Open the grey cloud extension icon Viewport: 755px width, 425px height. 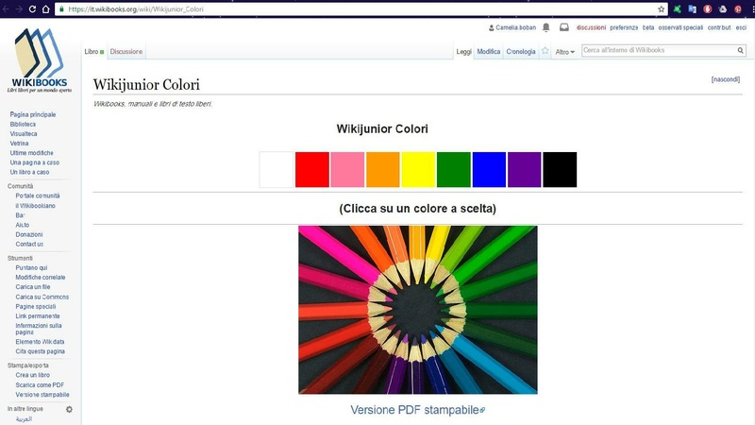(x=723, y=8)
